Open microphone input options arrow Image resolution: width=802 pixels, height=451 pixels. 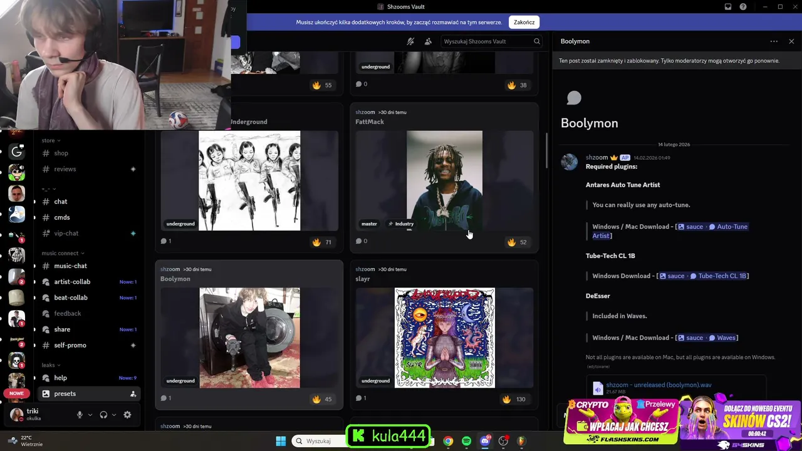point(90,415)
